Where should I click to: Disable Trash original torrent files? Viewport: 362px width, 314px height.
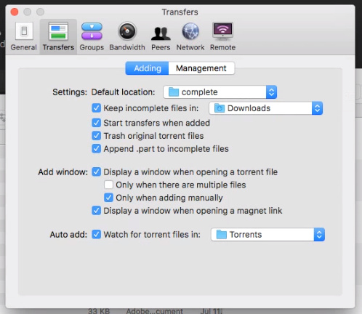coord(97,136)
